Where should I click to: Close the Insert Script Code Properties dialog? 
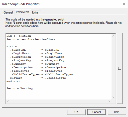coord(124,4)
